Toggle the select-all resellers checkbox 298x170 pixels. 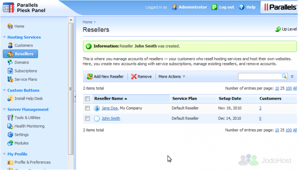(88, 99)
